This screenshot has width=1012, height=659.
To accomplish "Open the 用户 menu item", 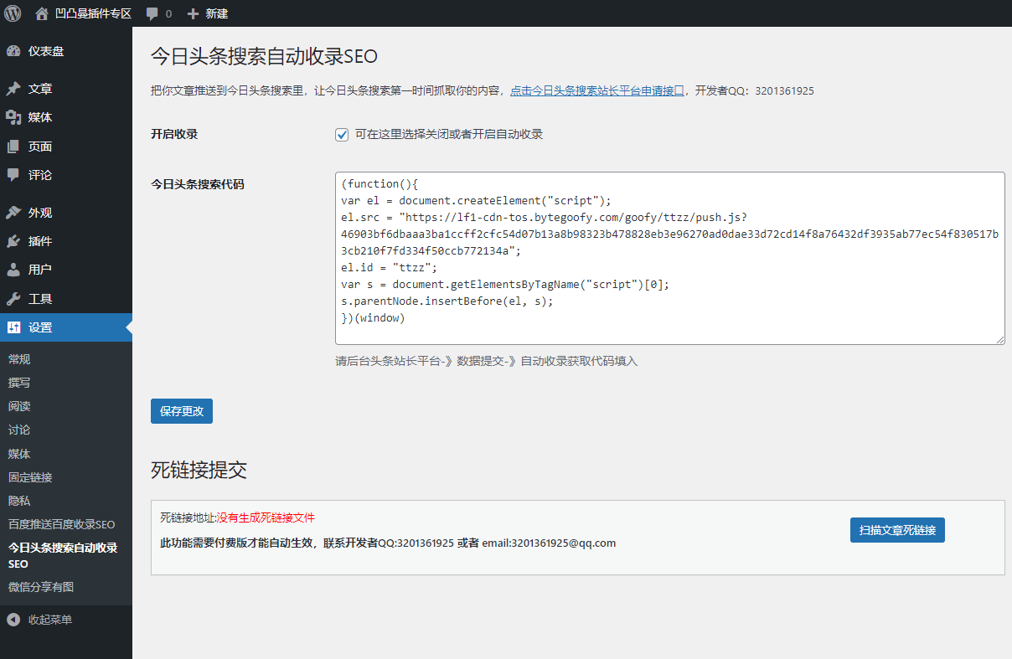I will click(x=66, y=270).
